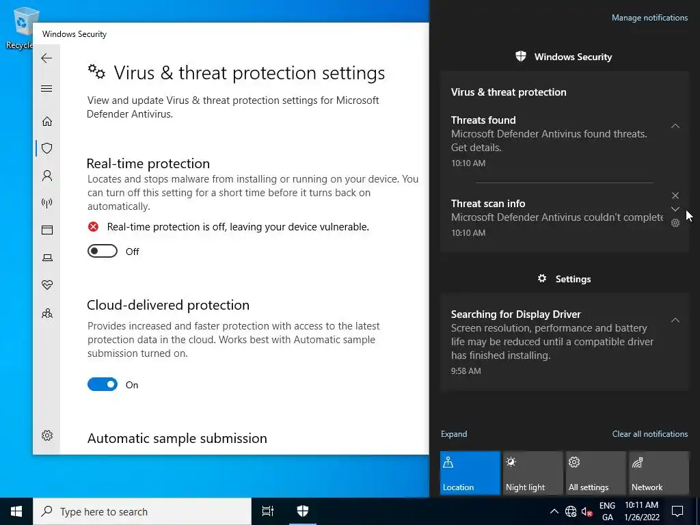The height and width of the screenshot is (525, 700).
Task: Select Virus & threat protection shield icon
Action: click(47, 148)
